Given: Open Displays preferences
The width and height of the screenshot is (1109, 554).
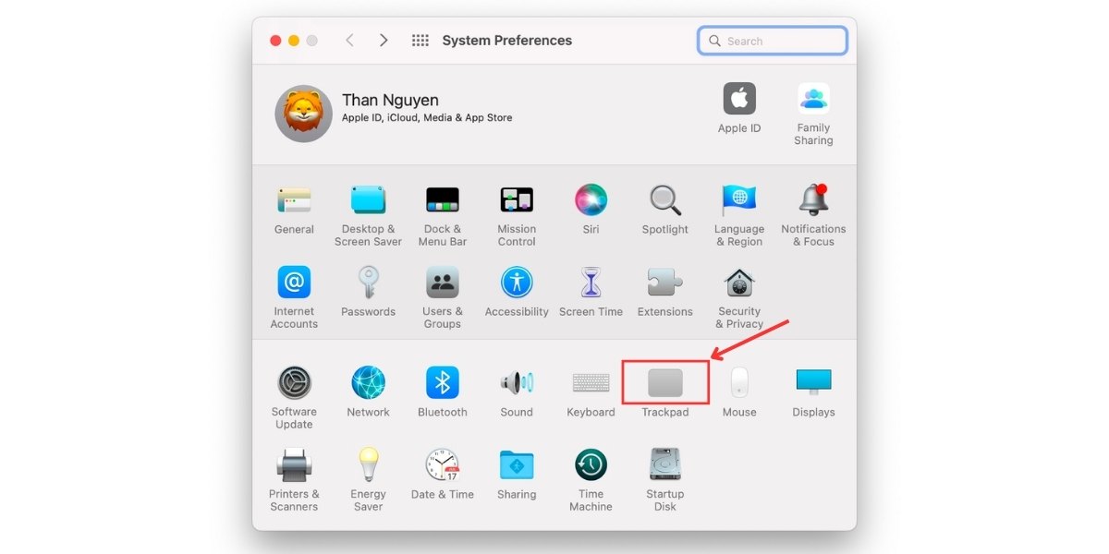Looking at the screenshot, I should click(x=813, y=382).
